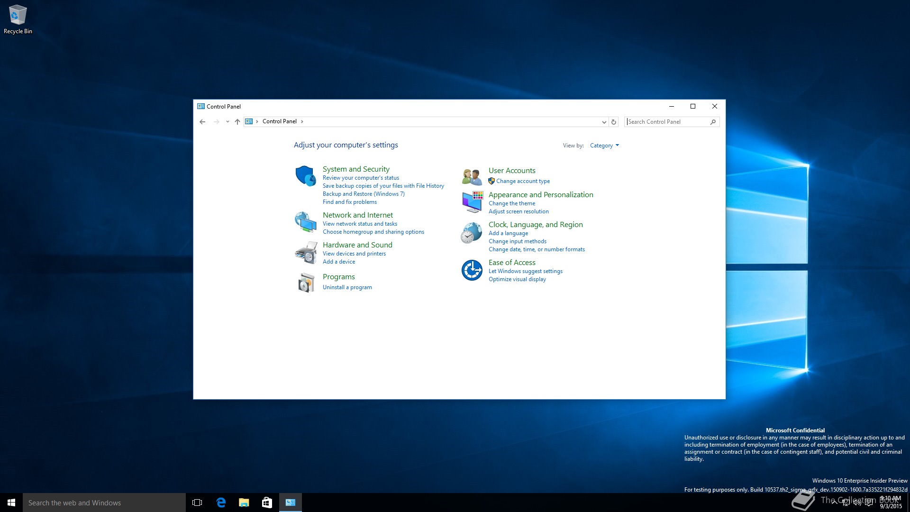The width and height of the screenshot is (910, 512).
Task: Click Find and fix problems
Action: coord(350,202)
